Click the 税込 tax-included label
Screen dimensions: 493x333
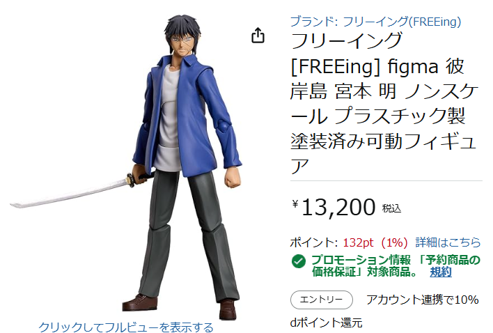click(x=391, y=208)
